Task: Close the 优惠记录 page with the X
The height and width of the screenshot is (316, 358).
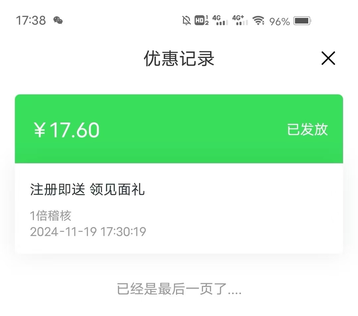Action: pos(328,59)
